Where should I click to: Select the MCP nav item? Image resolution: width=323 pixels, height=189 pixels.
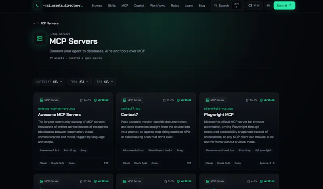pos(125,6)
